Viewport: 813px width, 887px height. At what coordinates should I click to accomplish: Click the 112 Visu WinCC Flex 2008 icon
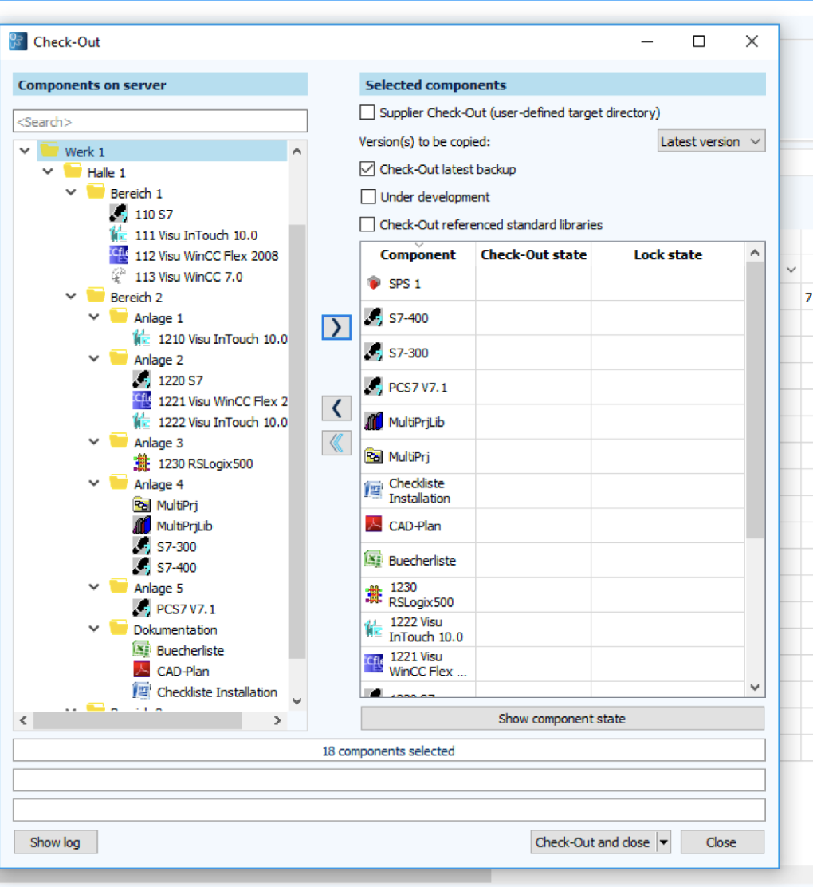118,255
